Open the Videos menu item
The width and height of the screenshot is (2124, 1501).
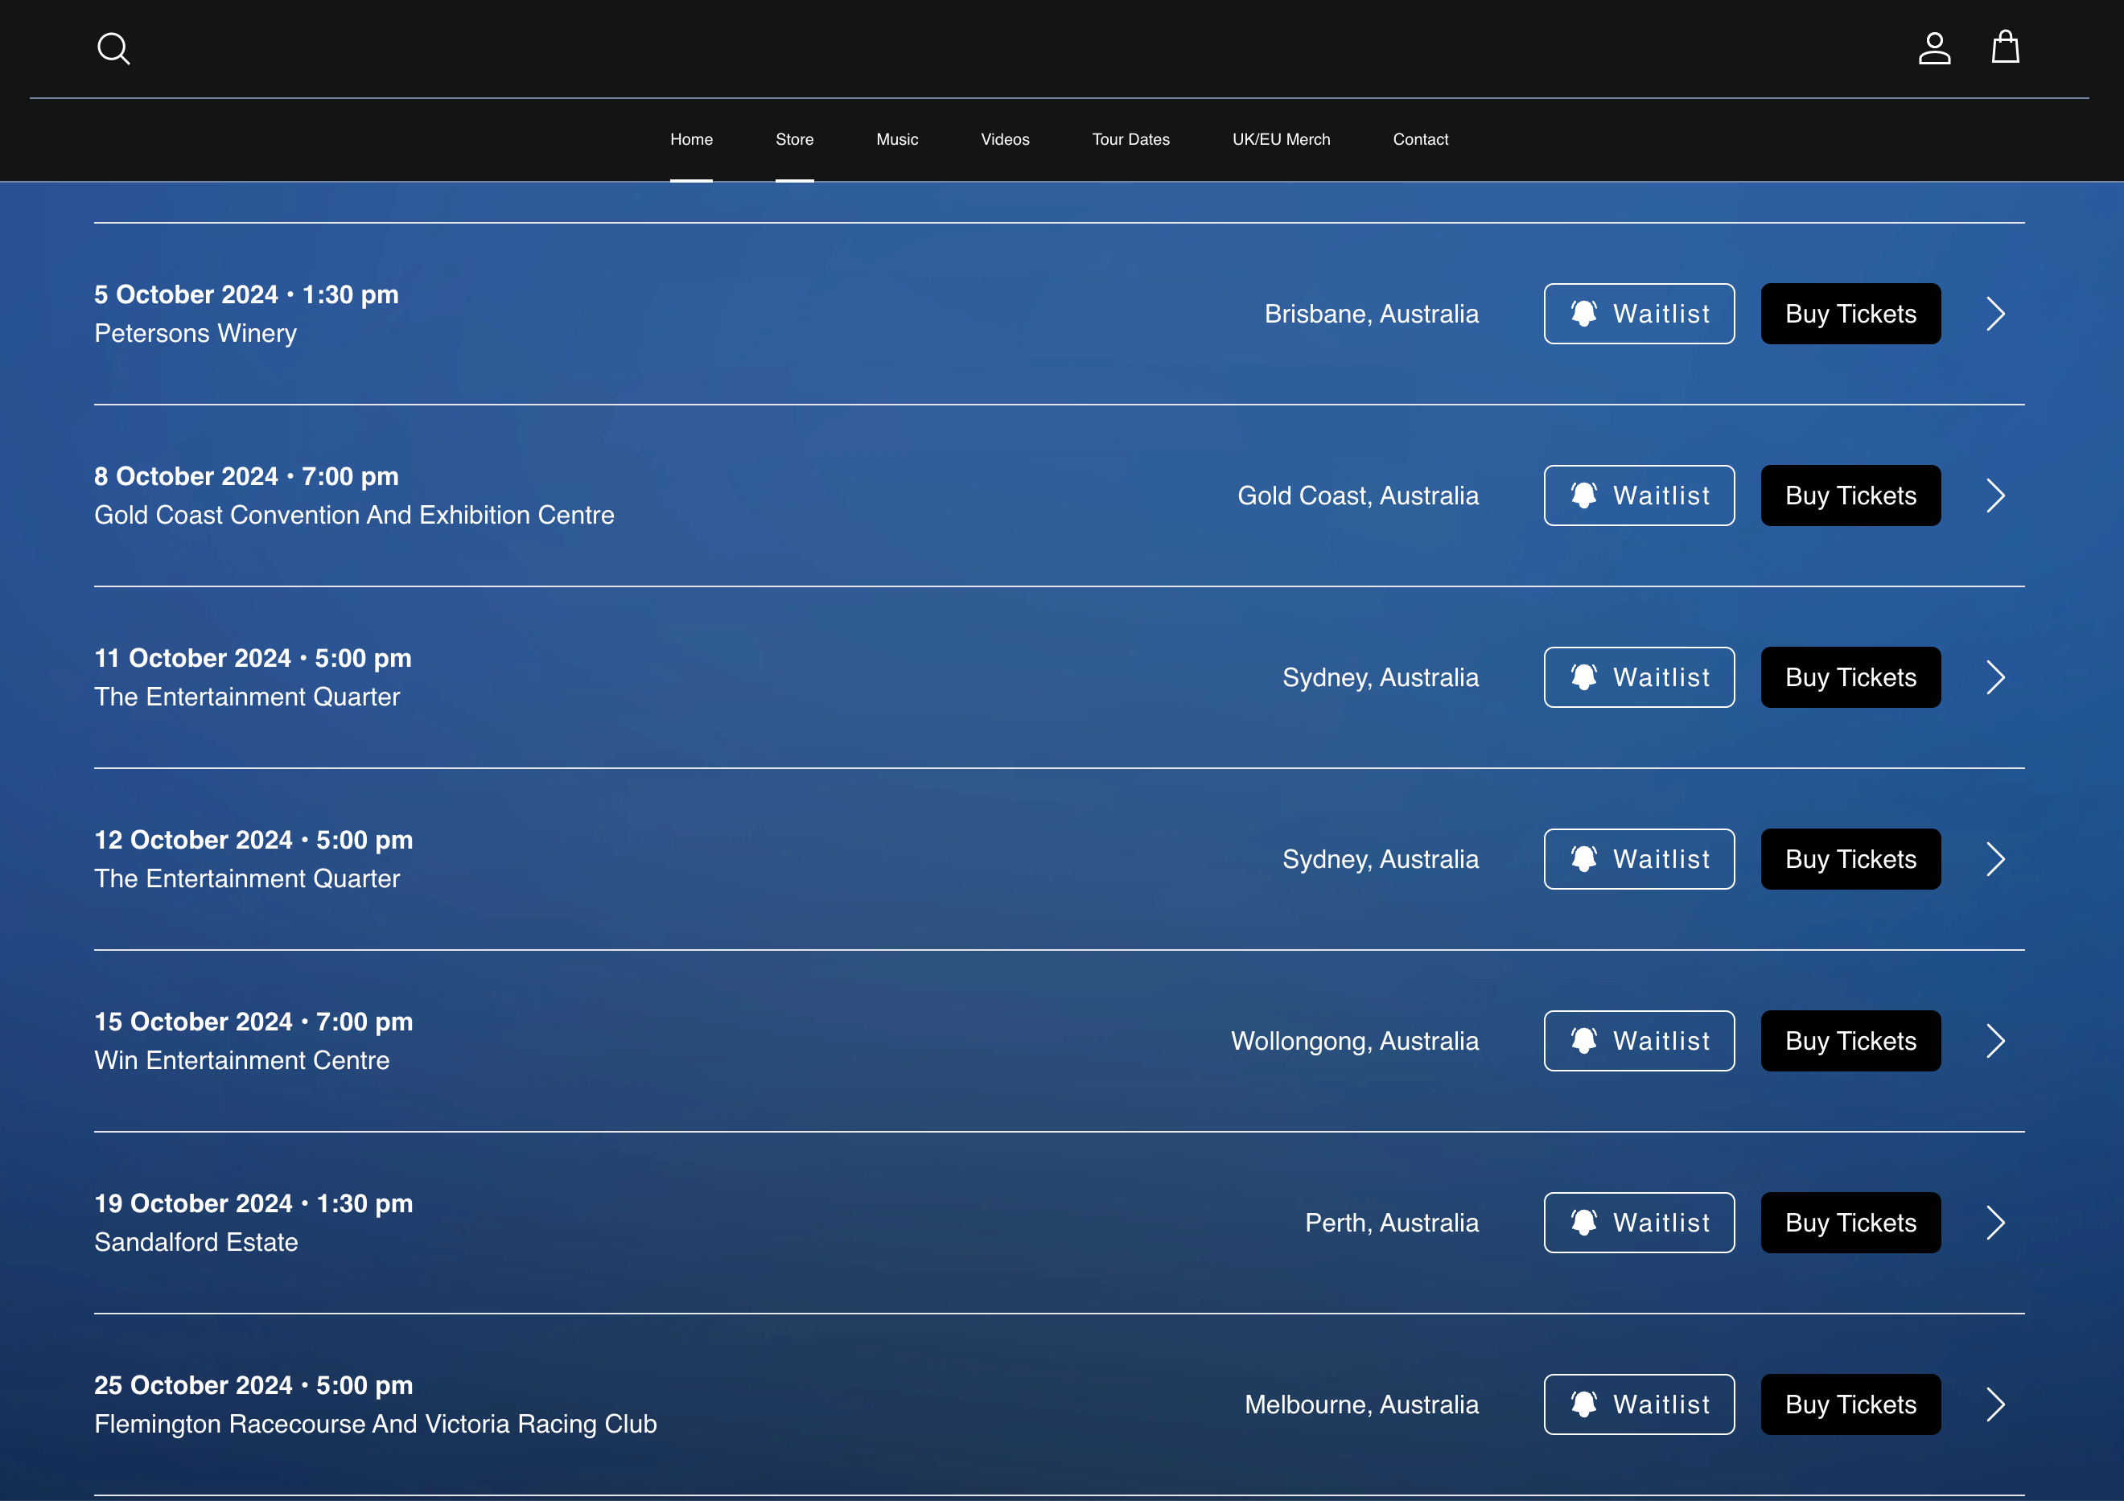click(x=1005, y=138)
